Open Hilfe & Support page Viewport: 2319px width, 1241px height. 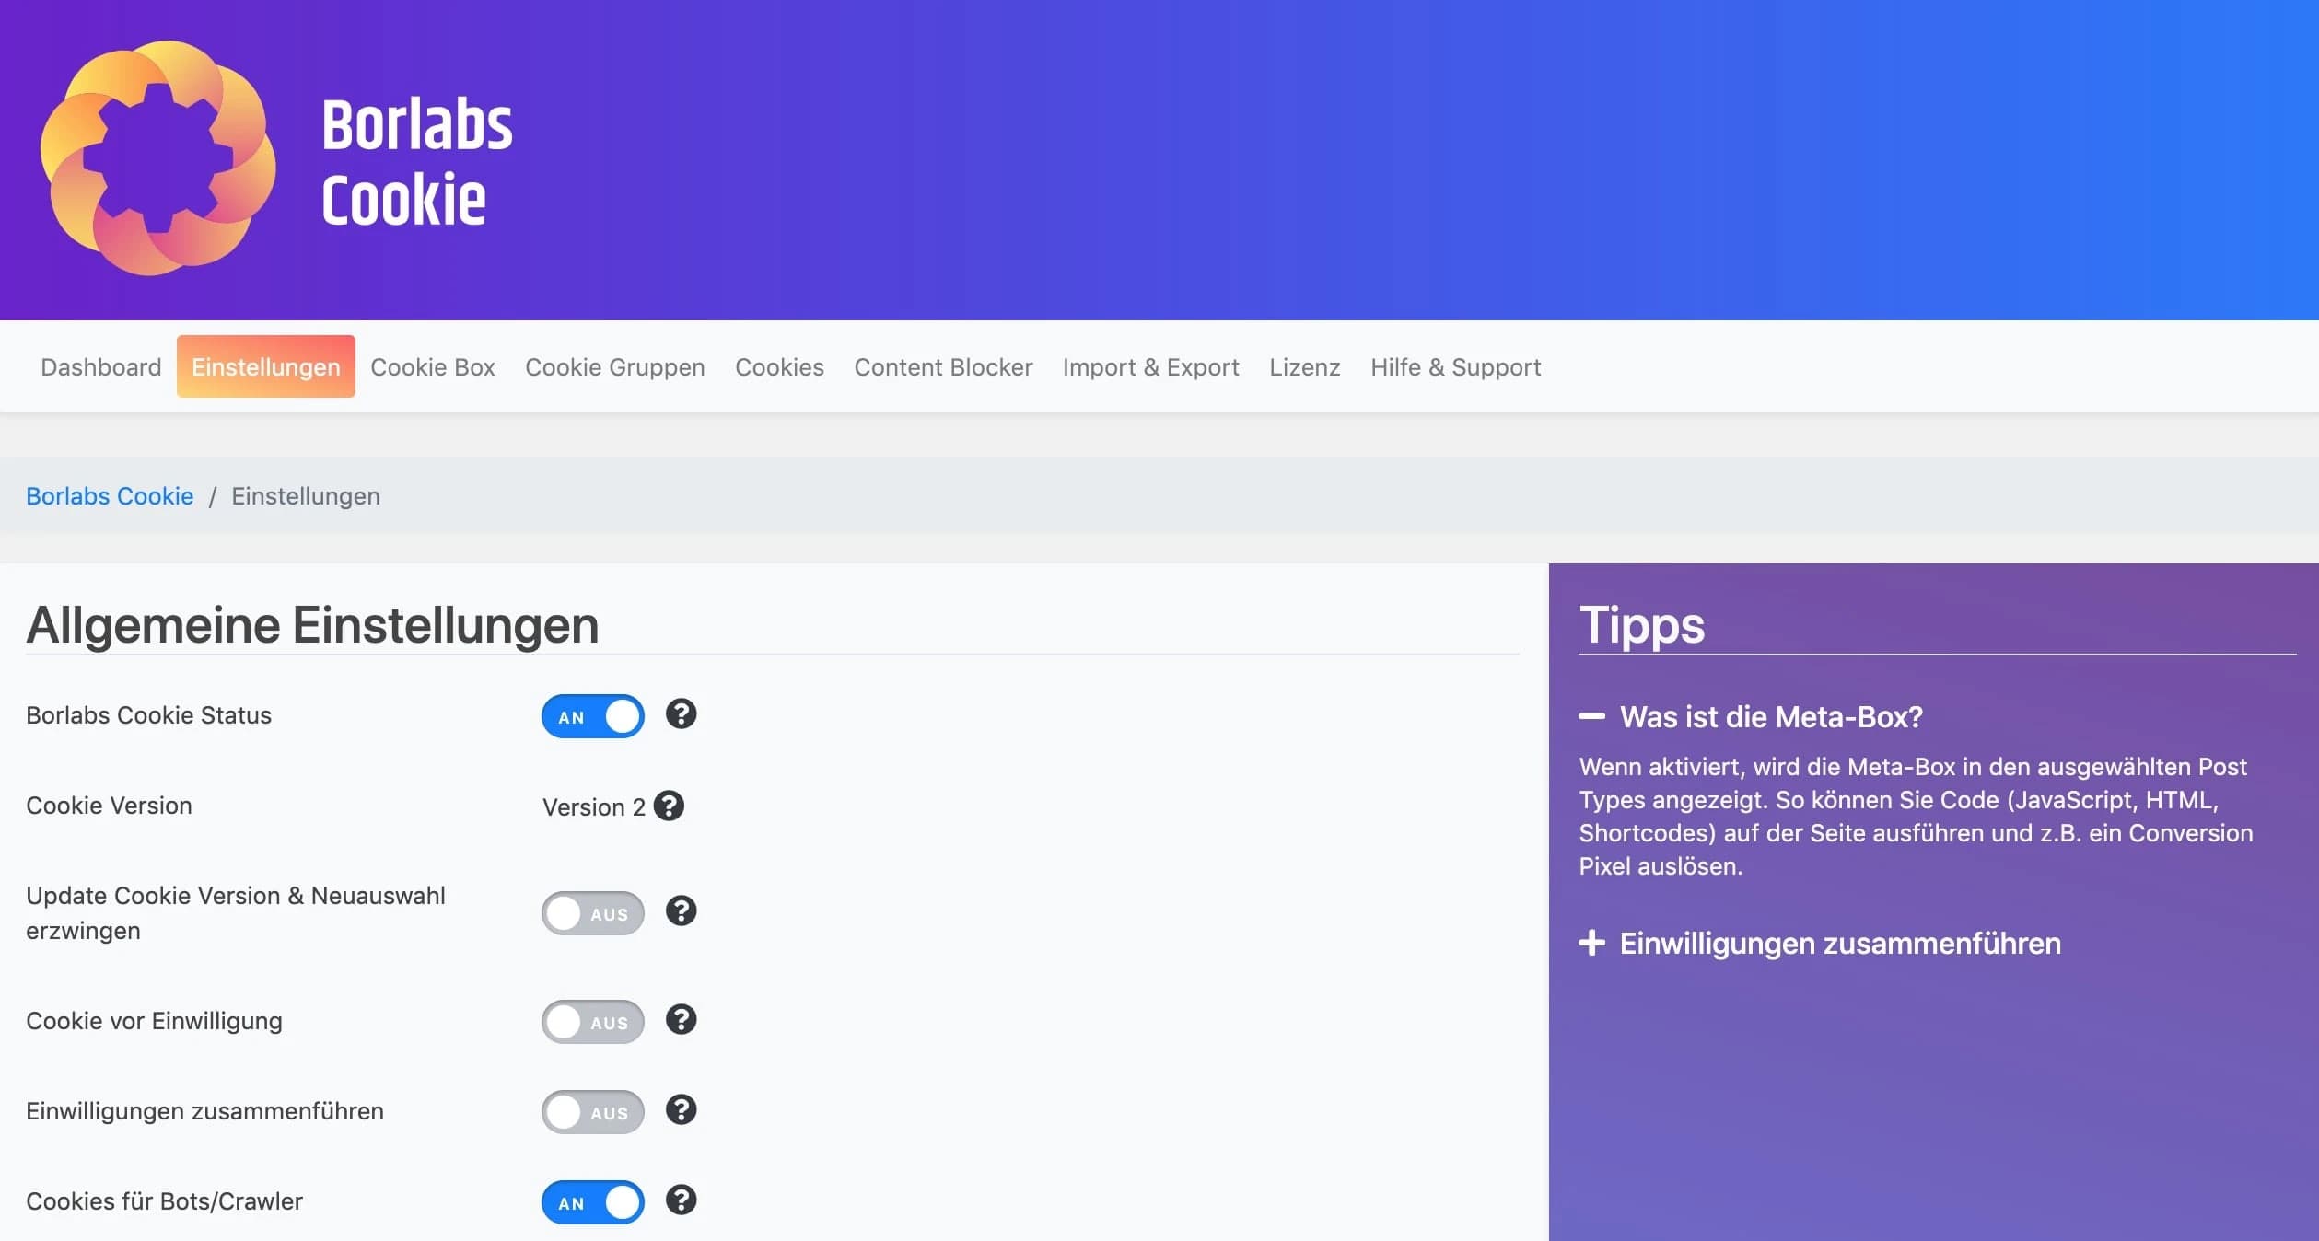point(1454,367)
